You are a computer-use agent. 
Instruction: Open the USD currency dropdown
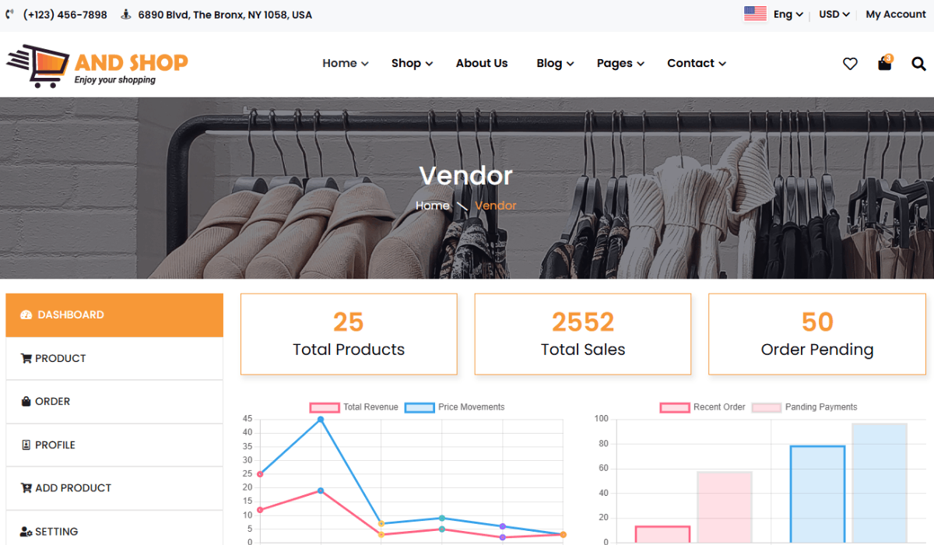(x=834, y=15)
